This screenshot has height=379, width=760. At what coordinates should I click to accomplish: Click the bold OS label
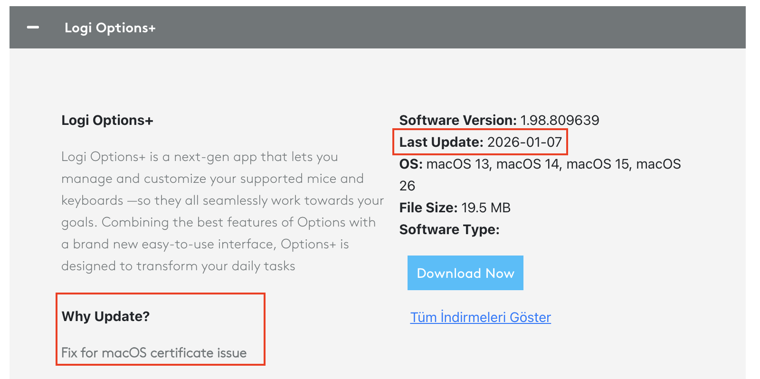(x=411, y=164)
